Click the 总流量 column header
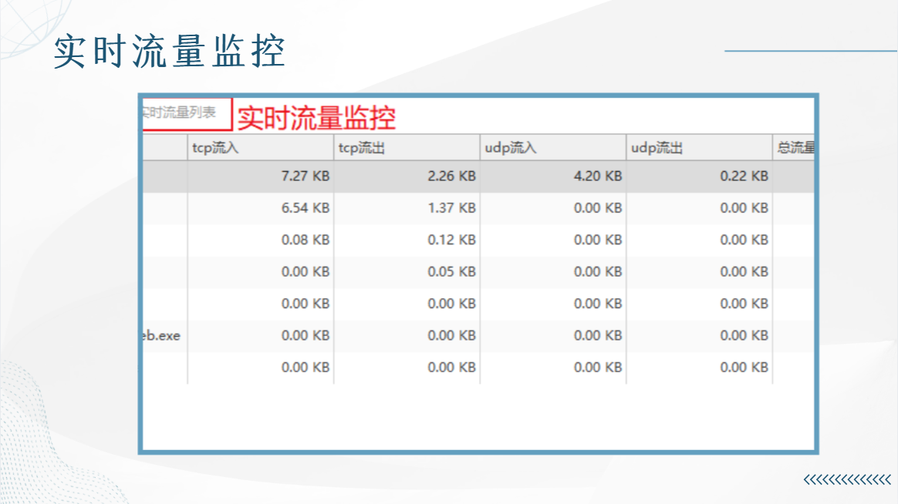The height and width of the screenshot is (504, 898). pyautogui.click(x=793, y=148)
